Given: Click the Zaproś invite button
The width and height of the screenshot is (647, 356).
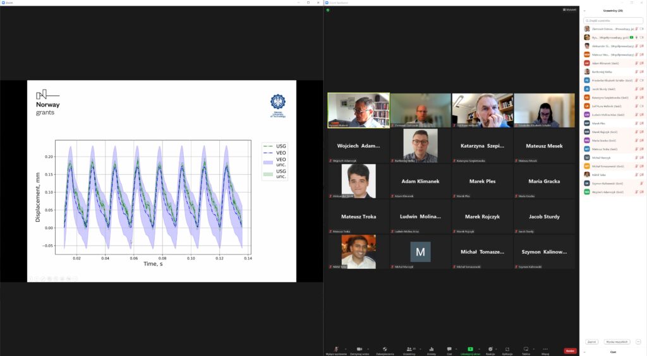Looking at the screenshot, I should point(592,341).
